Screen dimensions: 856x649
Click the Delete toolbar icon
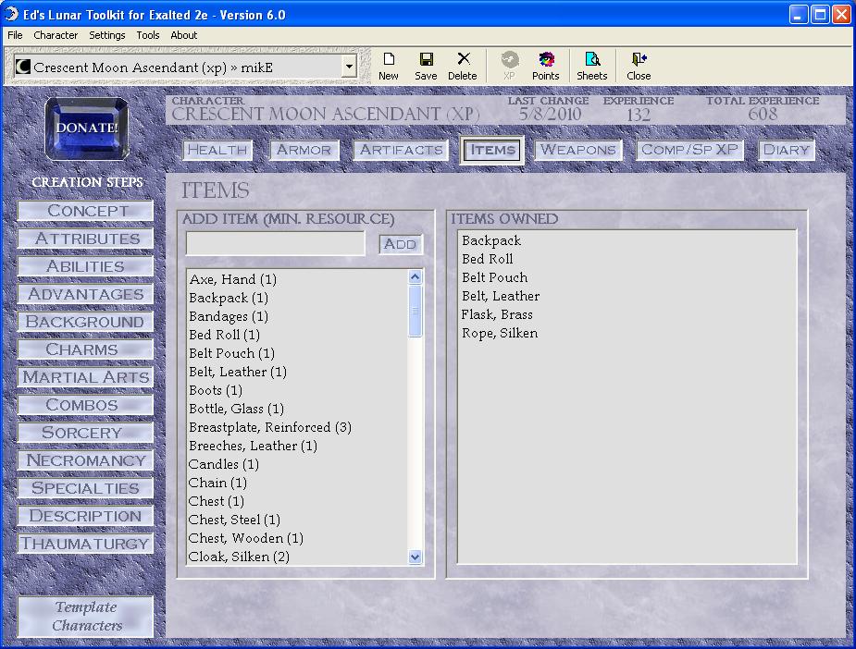pyautogui.click(x=463, y=67)
